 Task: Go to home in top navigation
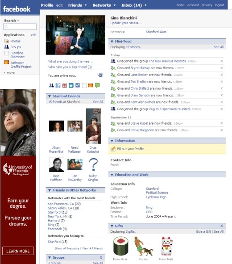[180, 5]
